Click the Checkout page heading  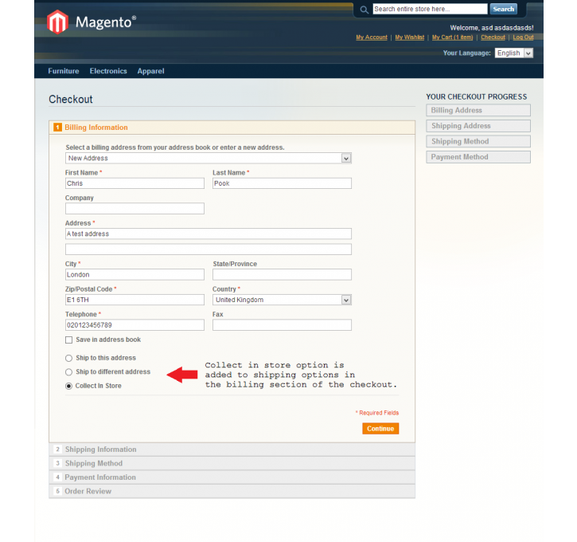(71, 100)
